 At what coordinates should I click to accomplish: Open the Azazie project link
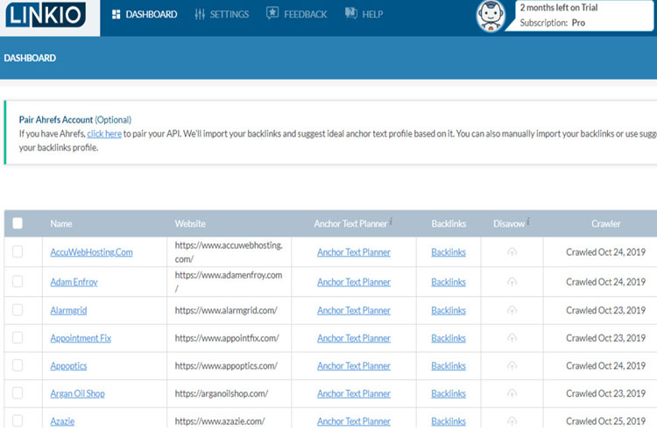click(62, 421)
